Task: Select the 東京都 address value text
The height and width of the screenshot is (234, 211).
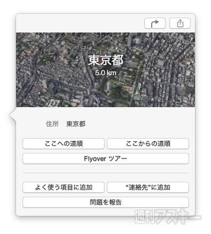Action: coord(76,124)
